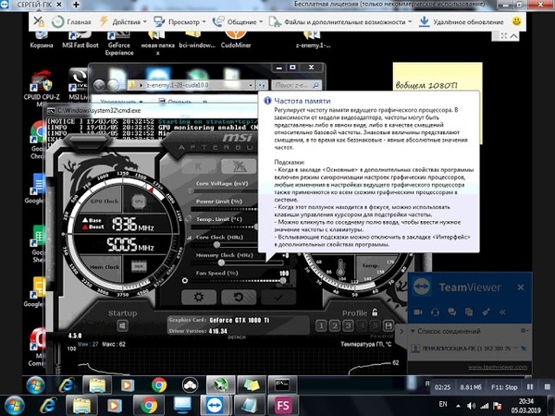Click DETACH under driver version
The width and height of the screenshot is (555, 416).
[x=237, y=337]
